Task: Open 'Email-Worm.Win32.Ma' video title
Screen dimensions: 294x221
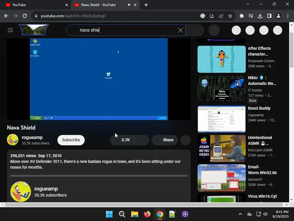Action: click(262, 170)
